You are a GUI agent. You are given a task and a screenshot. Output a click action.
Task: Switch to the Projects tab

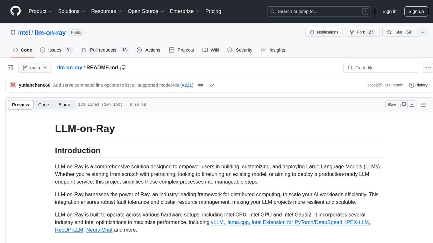point(181,50)
